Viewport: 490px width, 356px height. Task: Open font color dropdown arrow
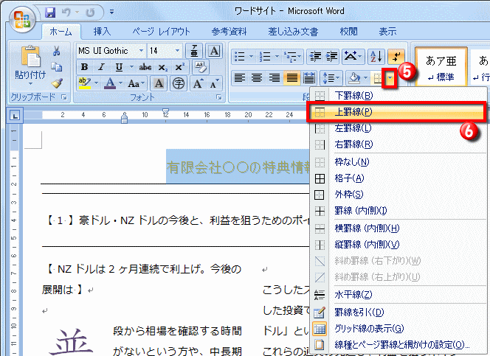tap(120, 83)
